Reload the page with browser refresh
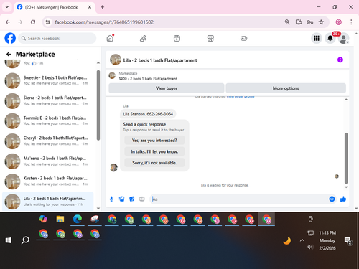Viewport: 359px width, 269px height. pos(33,22)
